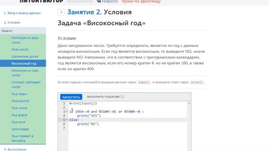269x151 pixels.
Task: Click the input() inline code hint
Action: pyautogui.click(x=144, y=82)
